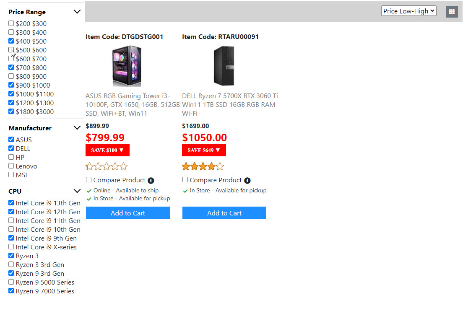This screenshot has width=468, height=316.
Task: Uncheck the Ryzen 3 CPU filter
Action: [x=11, y=256]
